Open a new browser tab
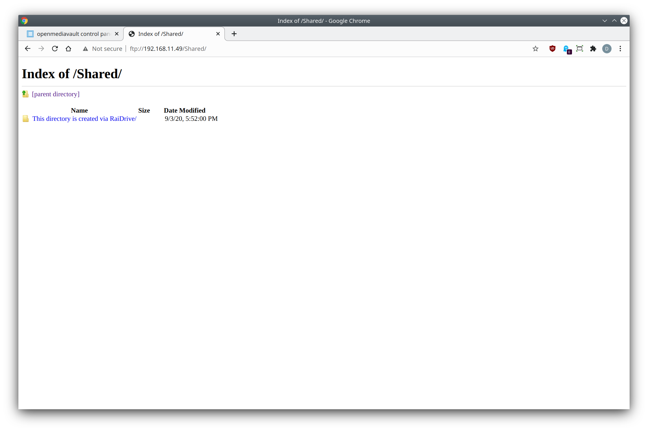This screenshot has width=648, height=431. pos(234,34)
